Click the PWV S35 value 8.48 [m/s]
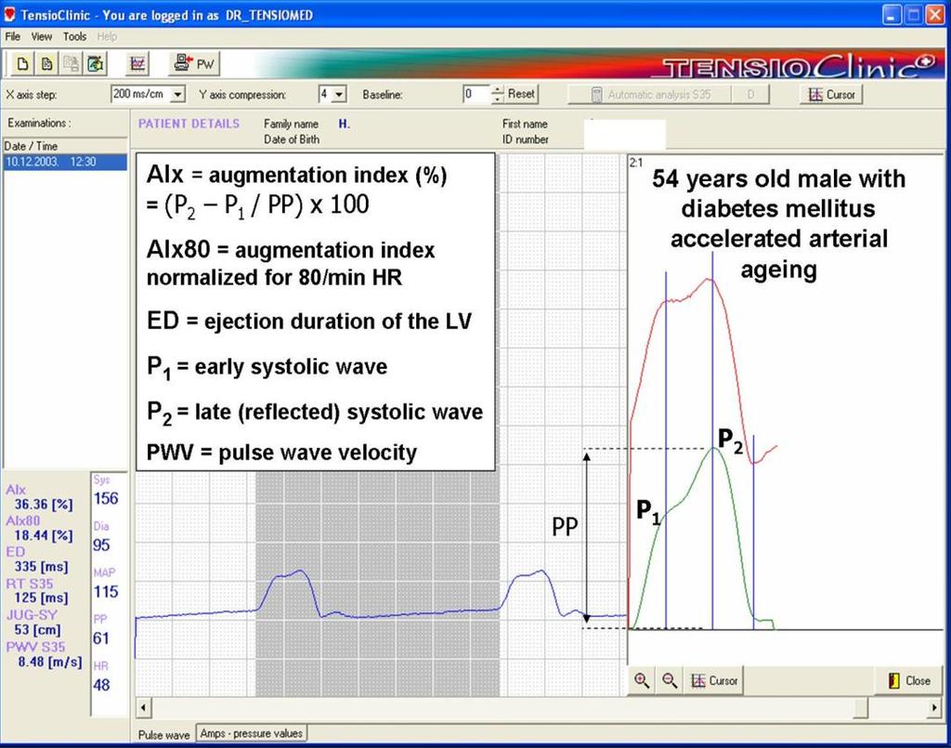Screen dimensions: 951x748 [x=50, y=662]
